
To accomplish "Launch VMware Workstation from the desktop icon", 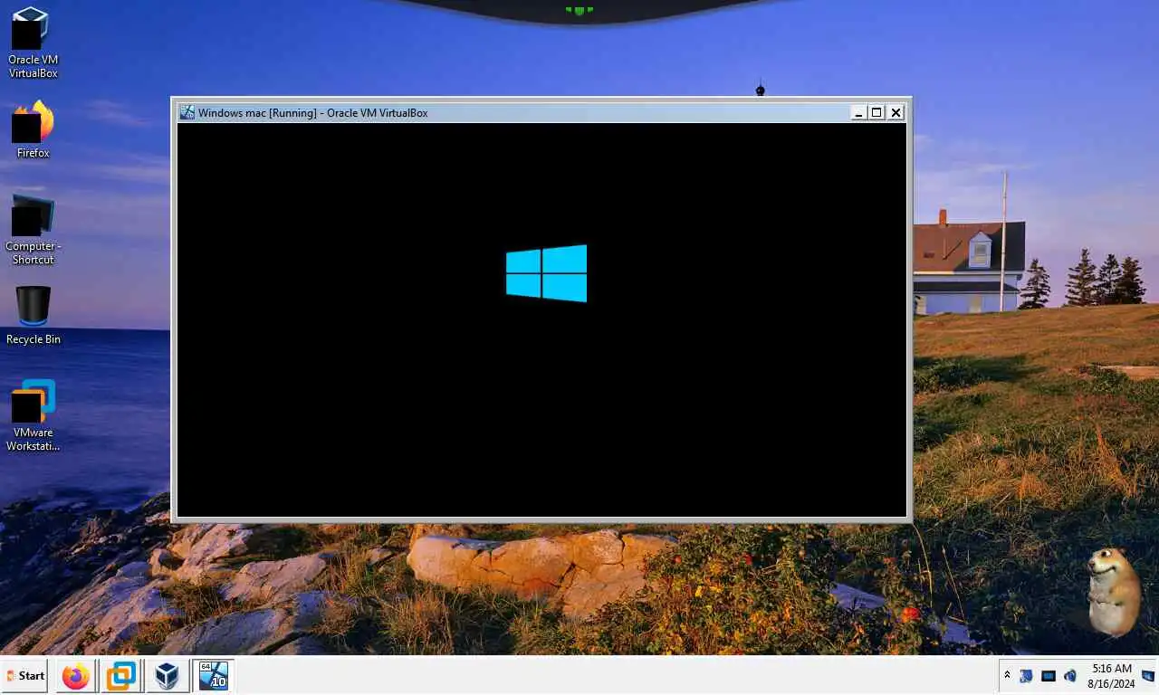I will [33, 415].
